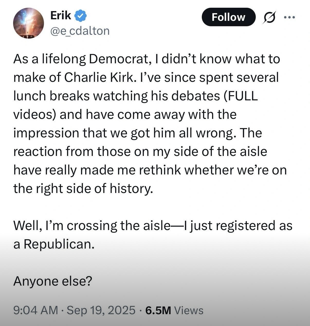Click the 6.5M view count number

coord(158,310)
